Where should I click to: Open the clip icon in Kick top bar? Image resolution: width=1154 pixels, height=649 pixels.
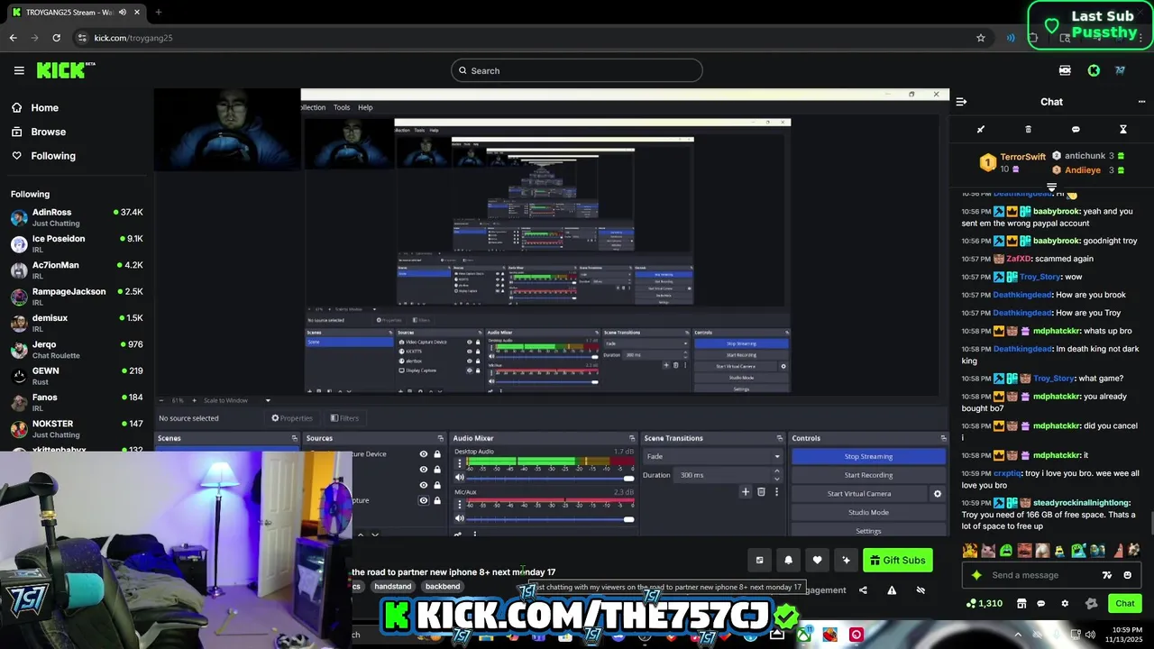pos(1065,70)
